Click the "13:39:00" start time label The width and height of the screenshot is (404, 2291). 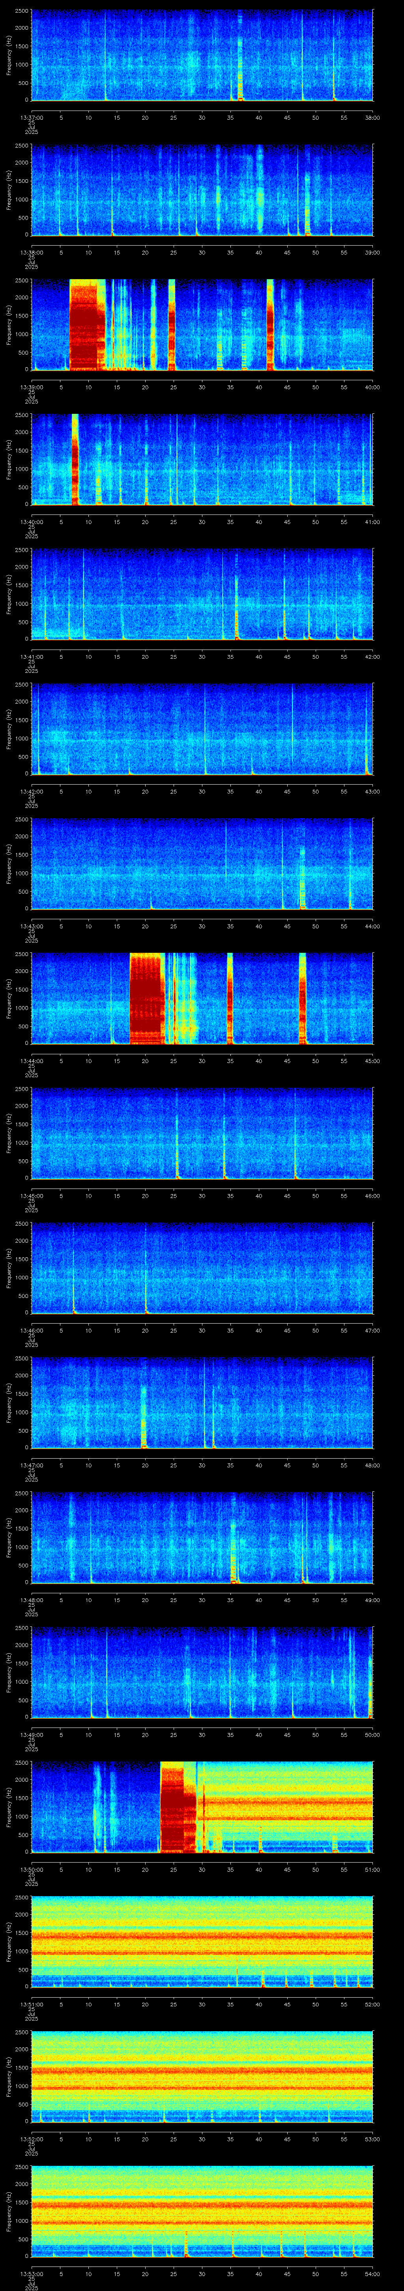tap(31, 387)
